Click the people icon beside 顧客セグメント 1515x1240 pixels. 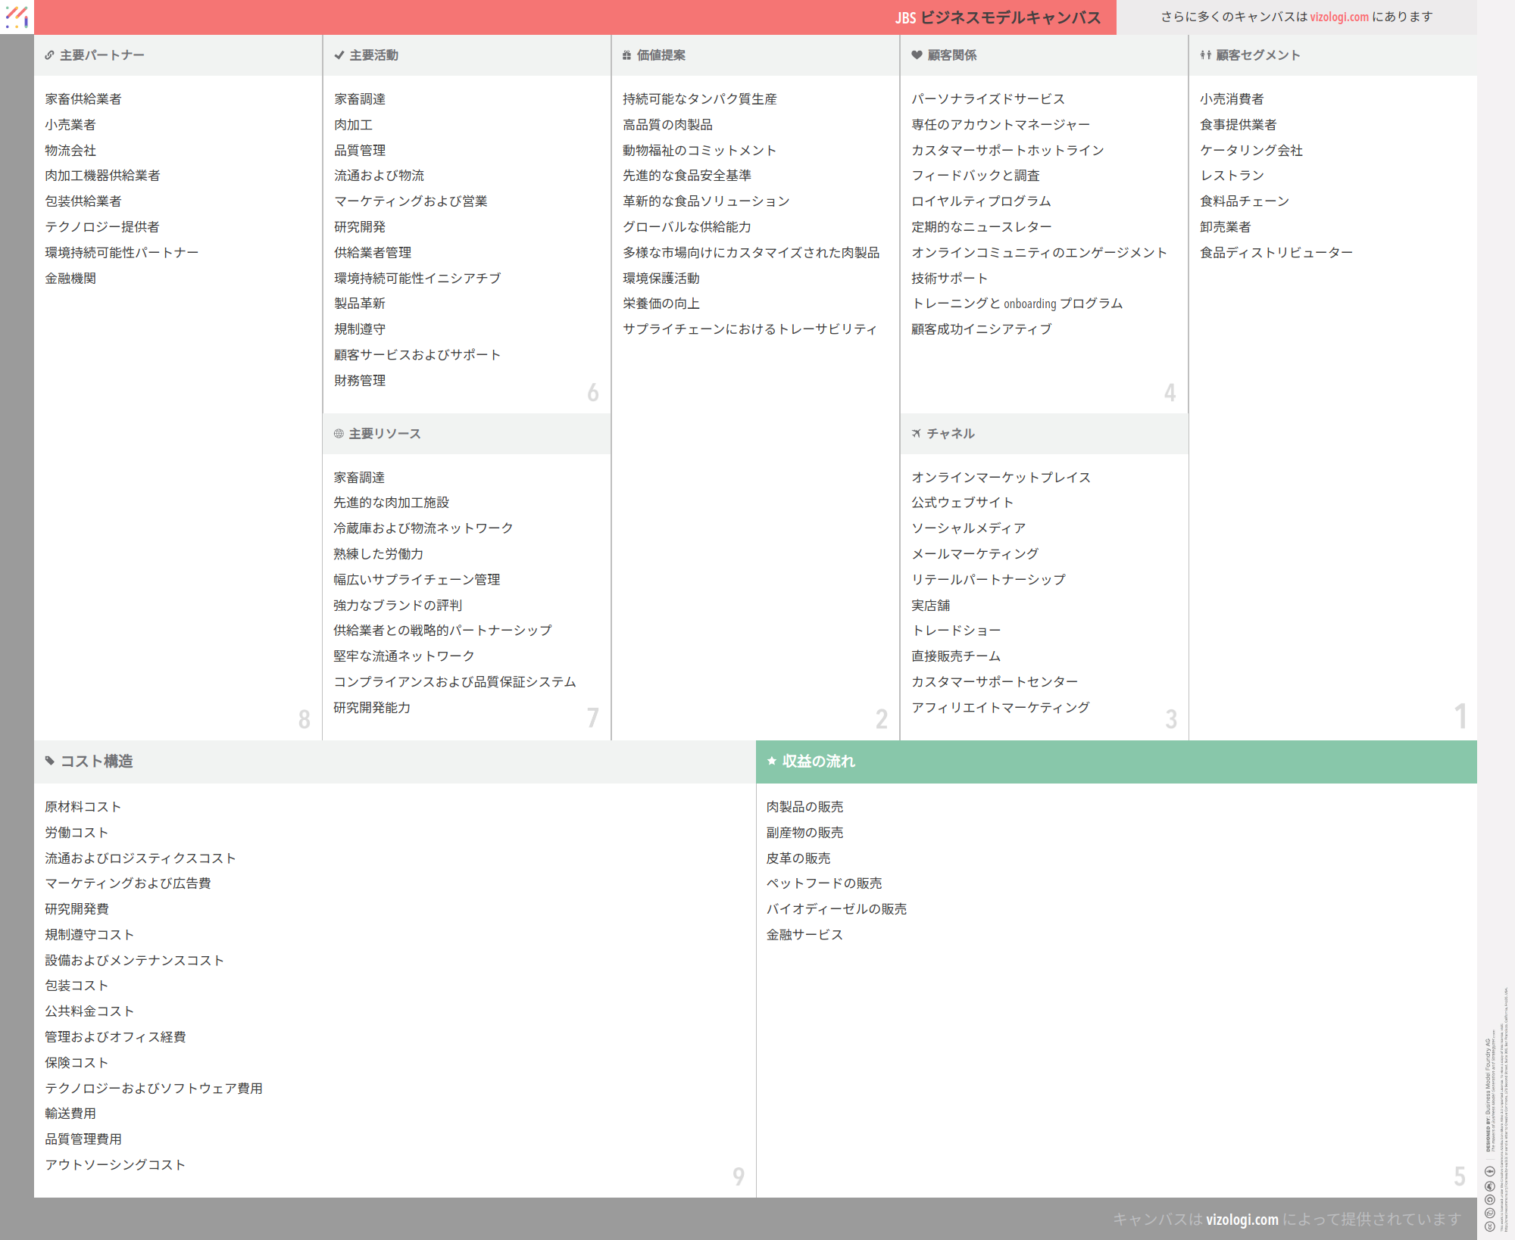(x=1205, y=55)
